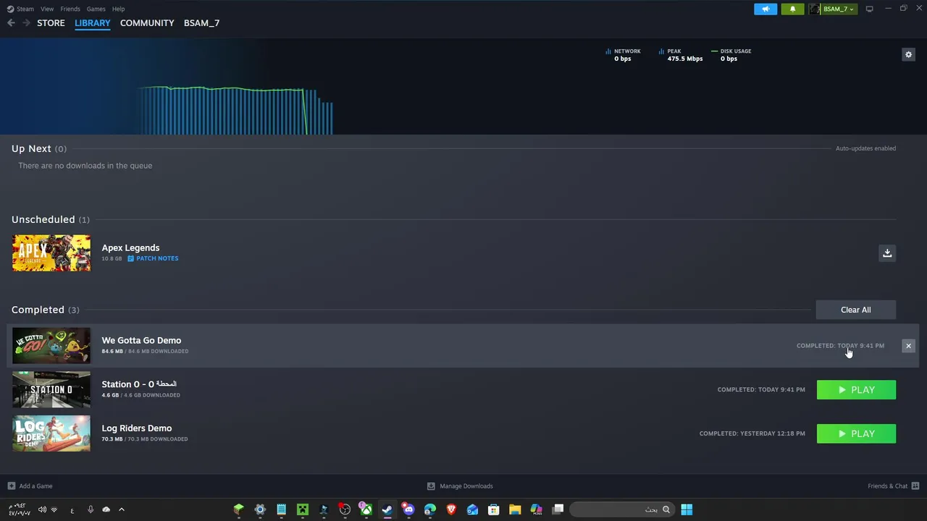Screen dimensions: 927x521
Task: Open Microsoft Store from taskbar
Action: pyautogui.click(x=493, y=509)
